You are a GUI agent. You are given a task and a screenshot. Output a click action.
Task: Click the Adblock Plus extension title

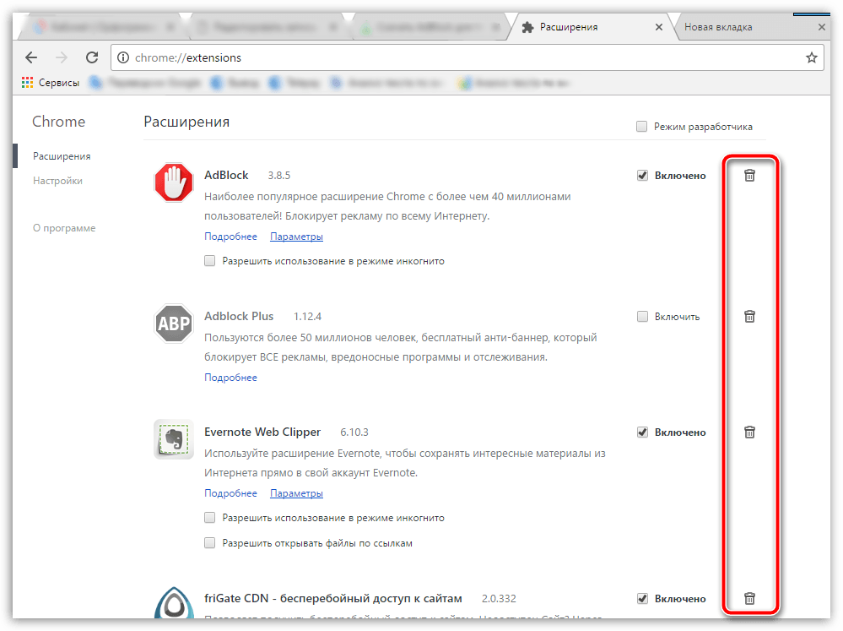[x=239, y=316]
